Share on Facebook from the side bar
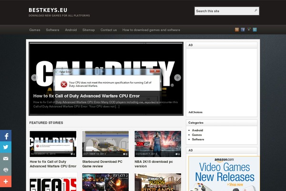This screenshot has width=286, height=191. point(6,136)
